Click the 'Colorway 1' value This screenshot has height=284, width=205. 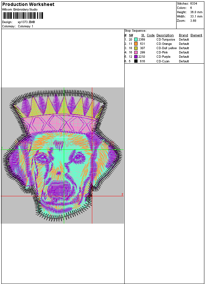[25, 26]
